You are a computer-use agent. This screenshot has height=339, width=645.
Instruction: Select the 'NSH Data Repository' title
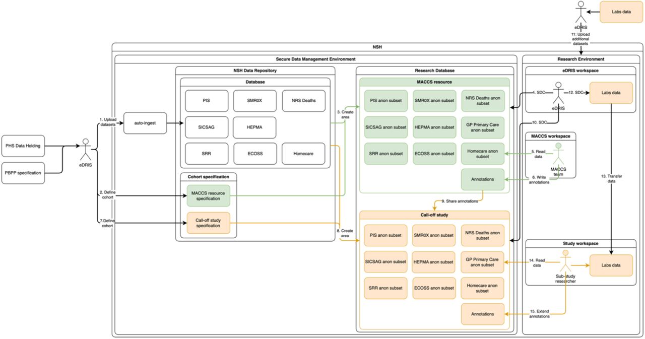pos(255,71)
